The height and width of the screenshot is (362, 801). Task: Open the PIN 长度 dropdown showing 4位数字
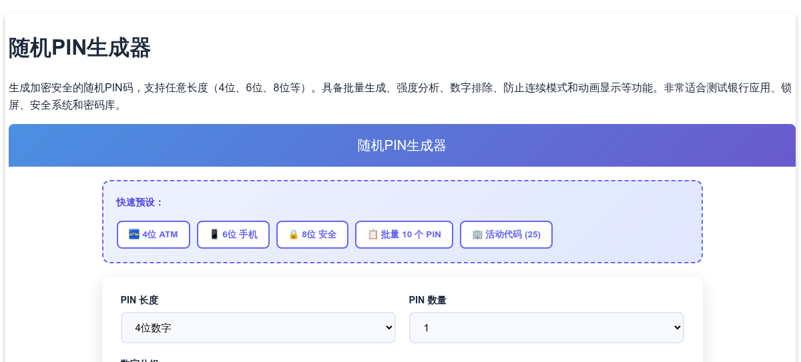(258, 328)
